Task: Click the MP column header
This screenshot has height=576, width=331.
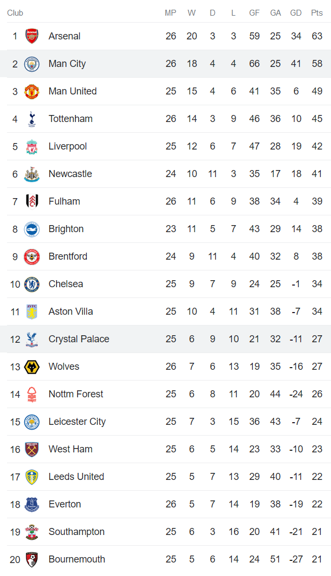Action: [170, 13]
